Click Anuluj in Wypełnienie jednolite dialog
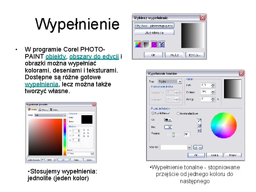This screenshot has width=256, height=192. 76,160
